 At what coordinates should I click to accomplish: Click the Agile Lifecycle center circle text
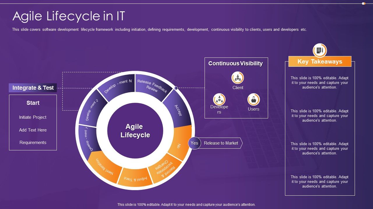pos(135,131)
